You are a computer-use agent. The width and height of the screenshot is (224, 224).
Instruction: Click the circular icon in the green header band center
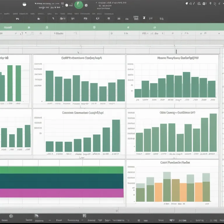point(94,27)
